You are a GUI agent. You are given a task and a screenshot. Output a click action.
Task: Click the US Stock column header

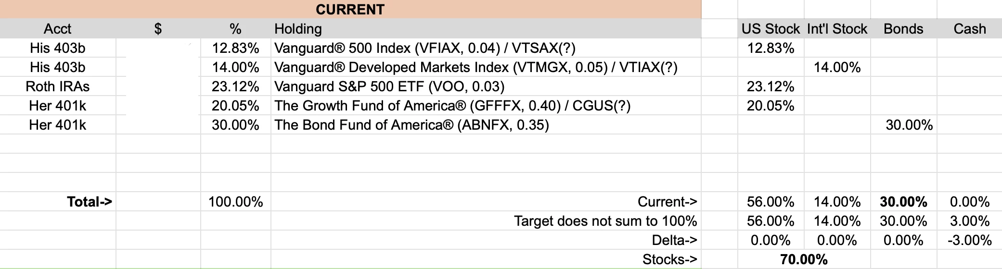coord(771,29)
